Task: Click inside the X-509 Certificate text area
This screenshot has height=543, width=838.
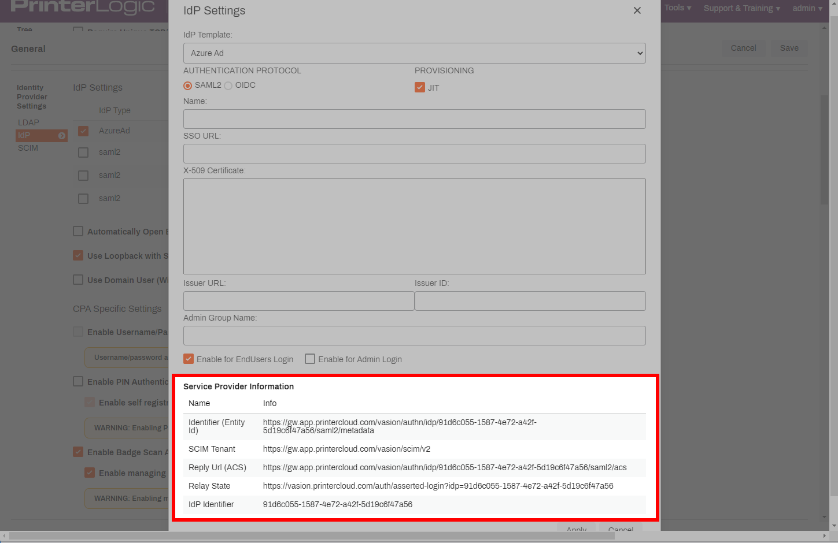Action: click(414, 226)
